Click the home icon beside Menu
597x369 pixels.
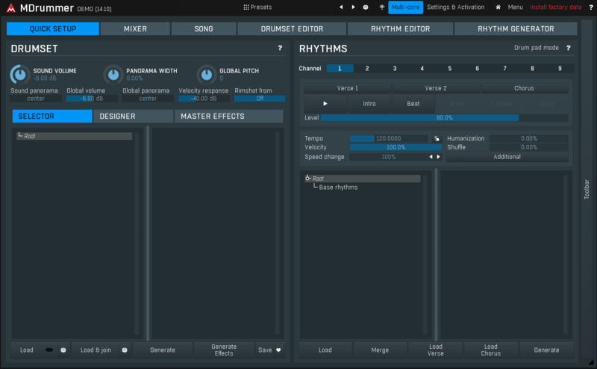click(498, 7)
